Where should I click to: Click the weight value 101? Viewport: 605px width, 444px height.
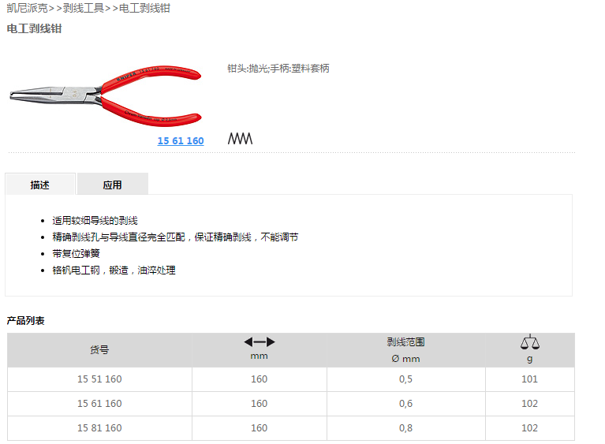(530, 379)
